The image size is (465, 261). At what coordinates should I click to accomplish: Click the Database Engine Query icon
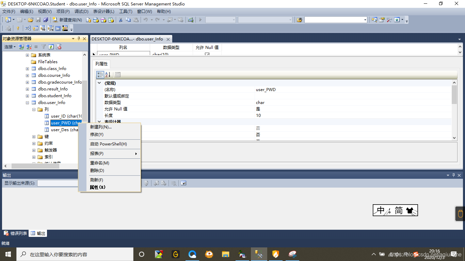88,20
